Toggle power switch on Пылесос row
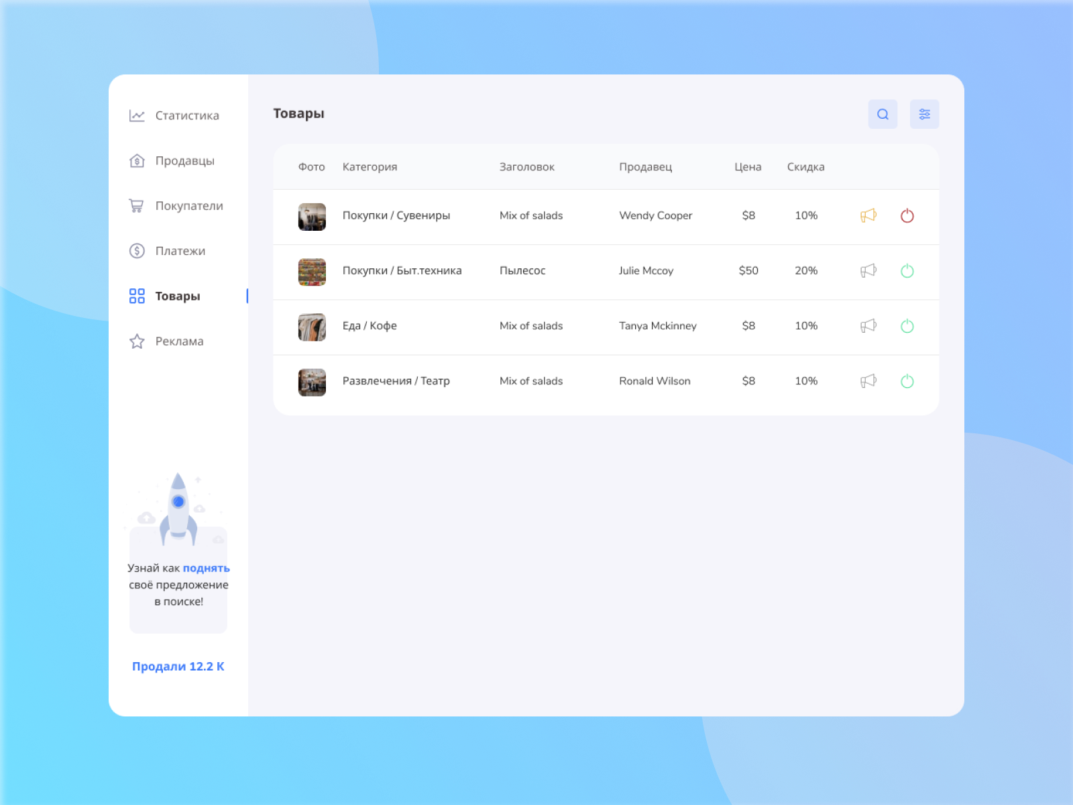This screenshot has height=805, width=1073. [907, 270]
